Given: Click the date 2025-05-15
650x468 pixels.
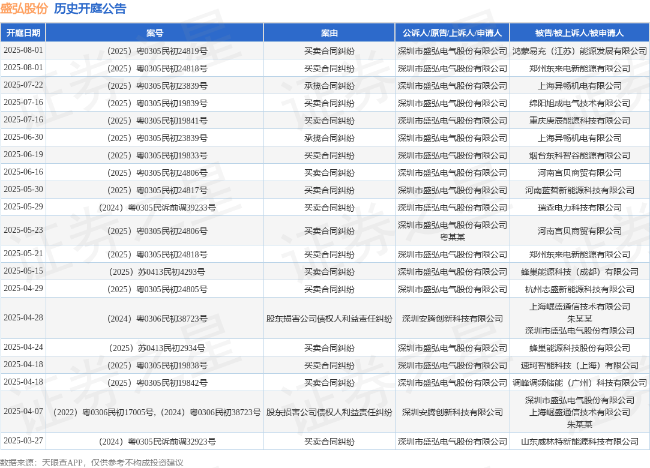Looking at the screenshot, I should tap(23, 271).
